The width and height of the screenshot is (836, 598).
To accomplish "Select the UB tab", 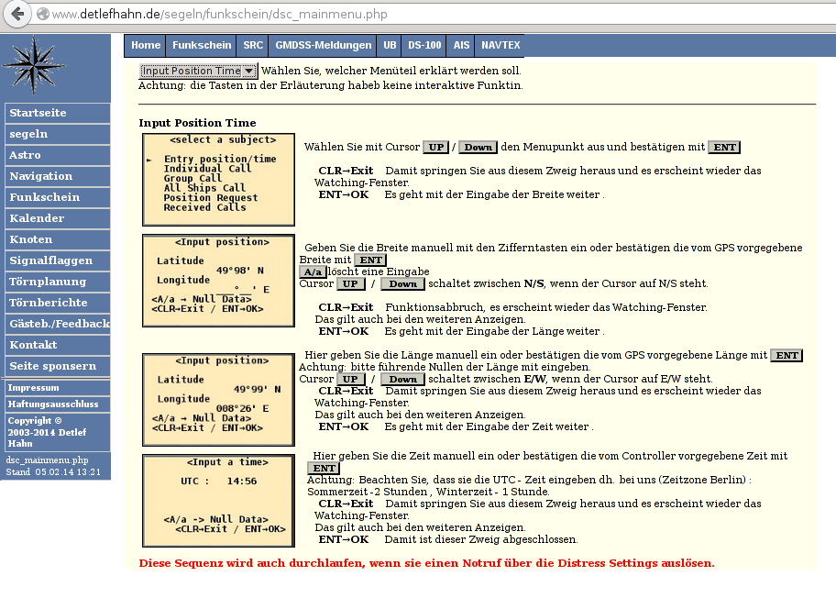I will tap(390, 45).
